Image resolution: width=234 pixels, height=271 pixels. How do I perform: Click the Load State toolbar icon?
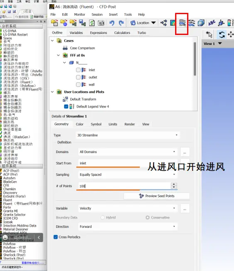pyautogui.click(x=64, y=23)
